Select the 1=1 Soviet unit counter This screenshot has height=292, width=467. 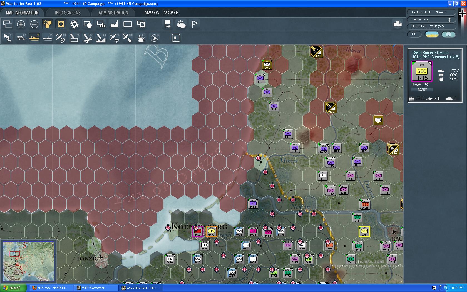point(267,65)
